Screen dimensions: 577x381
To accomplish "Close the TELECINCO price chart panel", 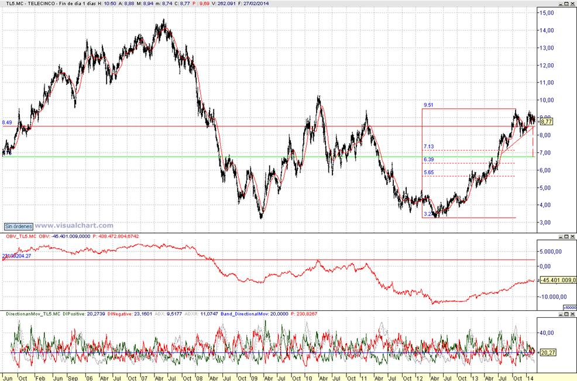I will click(572, 4).
